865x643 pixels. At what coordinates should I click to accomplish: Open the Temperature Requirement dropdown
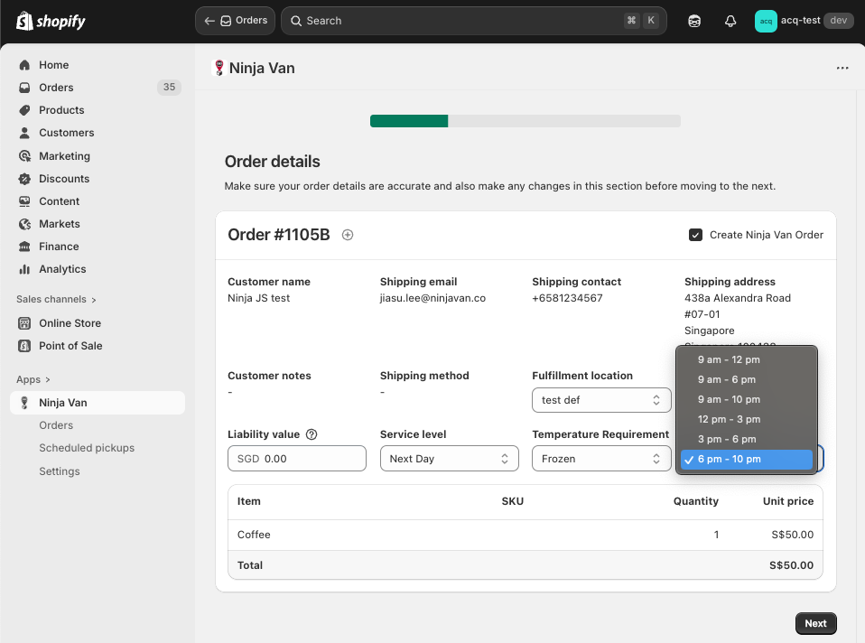pos(600,459)
